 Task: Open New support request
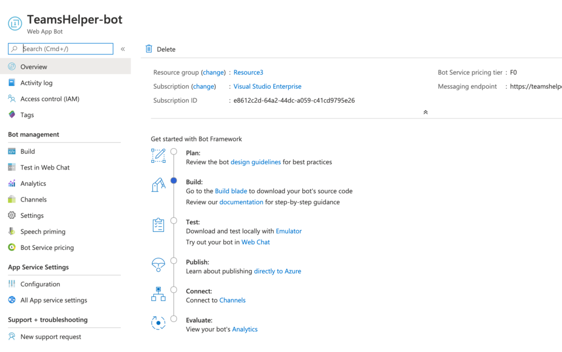click(x=51, y=336)
